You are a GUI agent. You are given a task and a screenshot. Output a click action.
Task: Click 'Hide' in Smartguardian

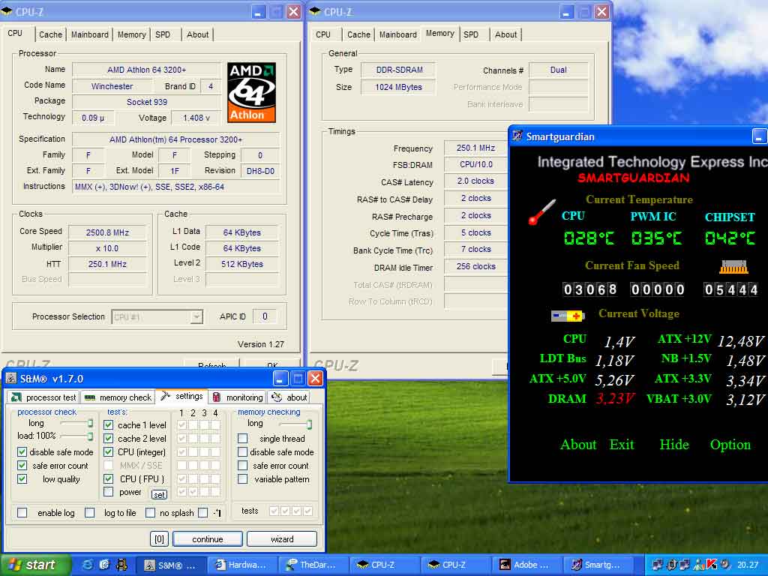674,445
